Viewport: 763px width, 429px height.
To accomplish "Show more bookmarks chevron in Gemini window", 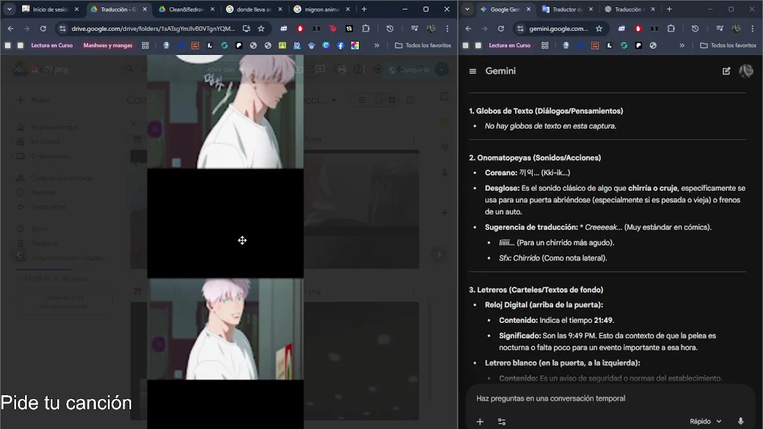I will (x=682, y=45).
